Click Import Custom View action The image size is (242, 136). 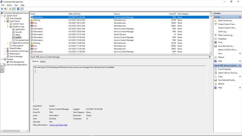[x=227, y=28]
